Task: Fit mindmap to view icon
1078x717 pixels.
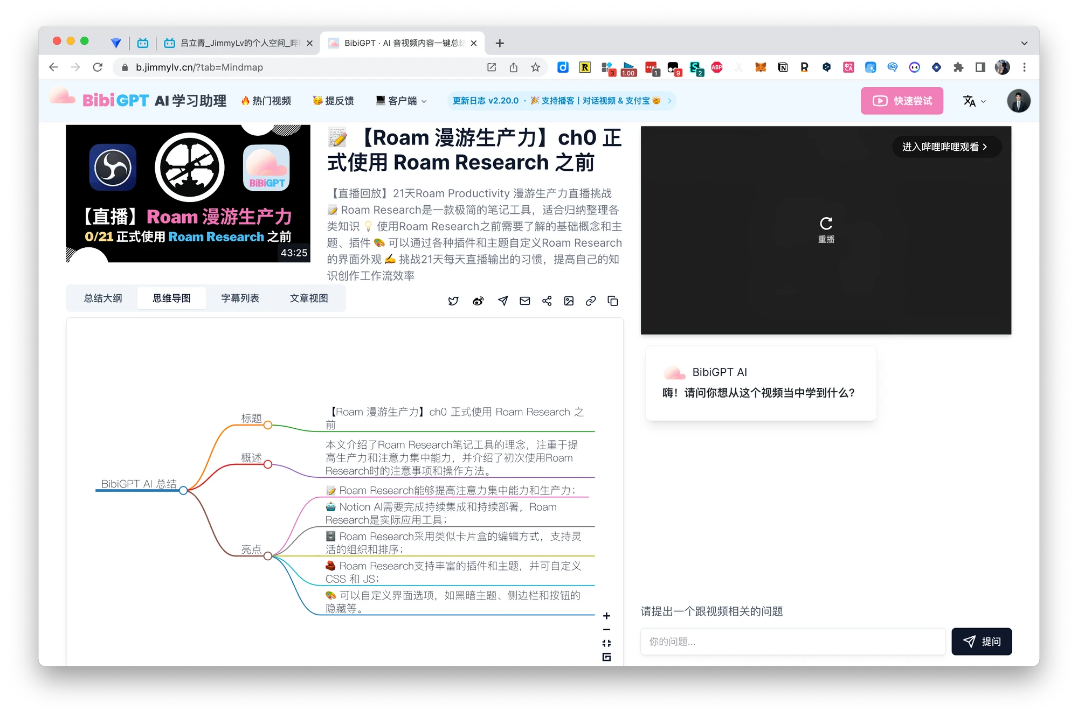Action: 606,643
